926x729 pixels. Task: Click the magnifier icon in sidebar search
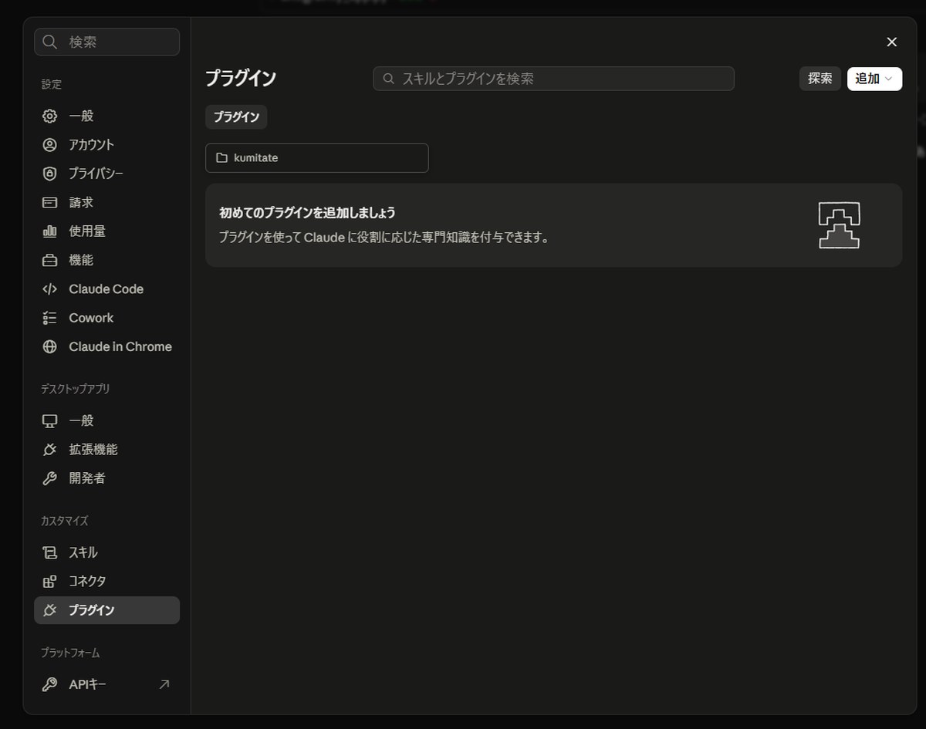click(50, 42)
